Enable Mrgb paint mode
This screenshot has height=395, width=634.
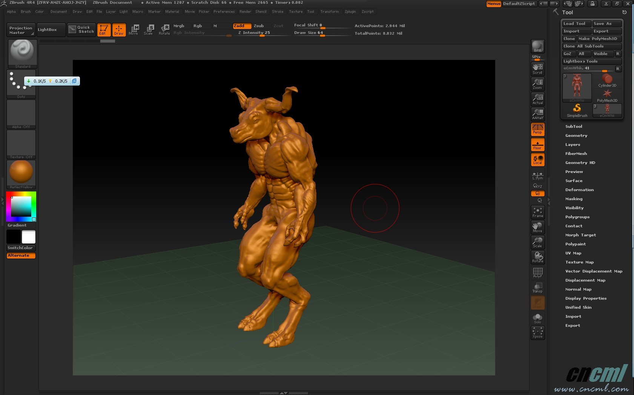click(181, 26)
